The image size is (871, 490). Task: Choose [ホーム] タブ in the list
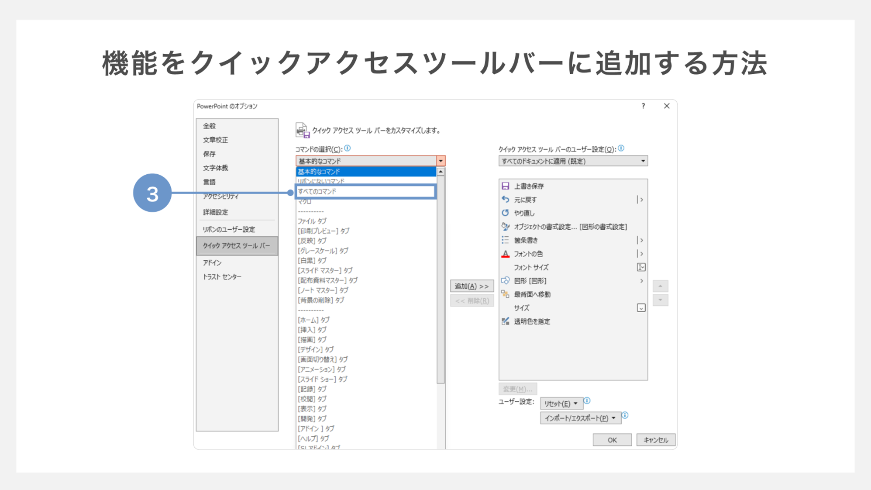[366, 320]
